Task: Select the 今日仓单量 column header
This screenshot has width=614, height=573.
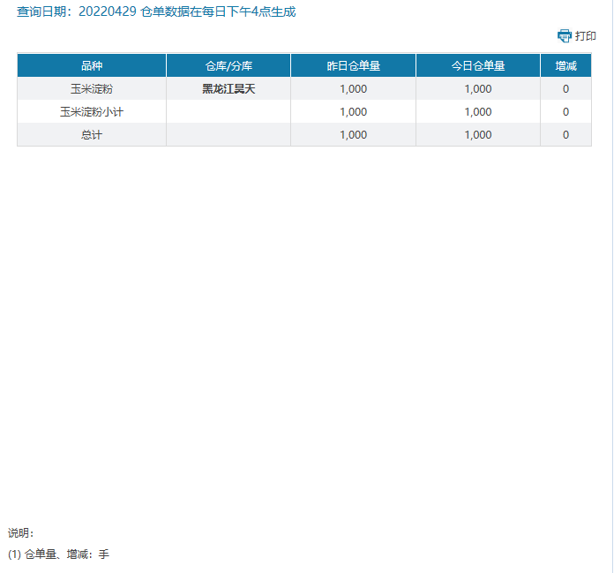Action: pos(478,66)
